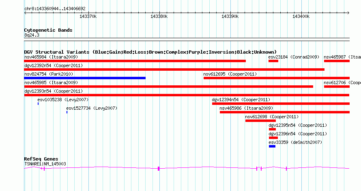This screenshot has height=191, width=361.
Task: Click the Cytogenetic Bands track title
Action: (x=48, y=30)
